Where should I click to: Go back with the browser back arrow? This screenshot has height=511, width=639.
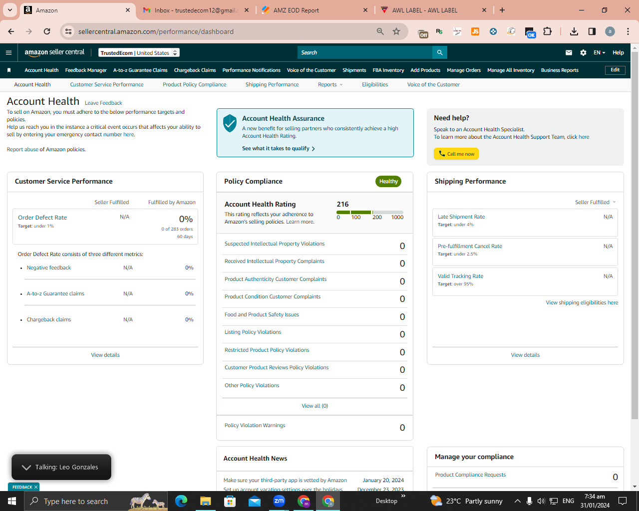(11, 31)
